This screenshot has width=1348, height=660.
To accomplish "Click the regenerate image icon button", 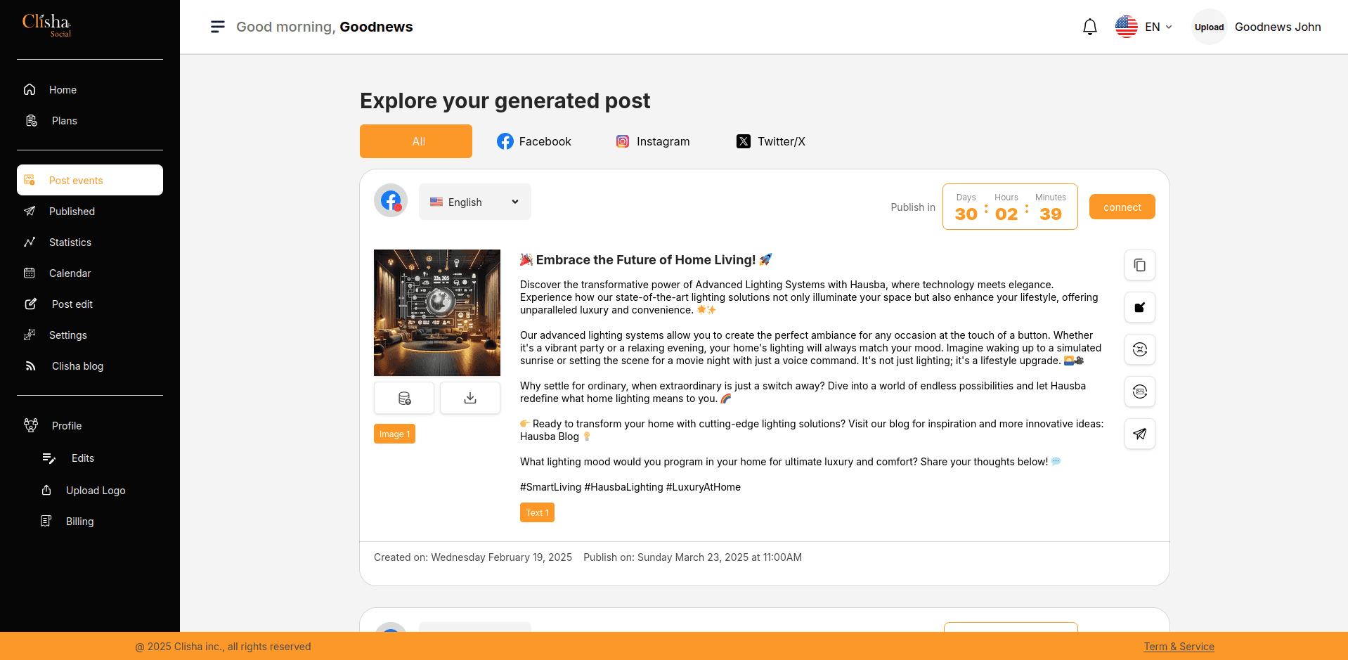I will 1139,392.
